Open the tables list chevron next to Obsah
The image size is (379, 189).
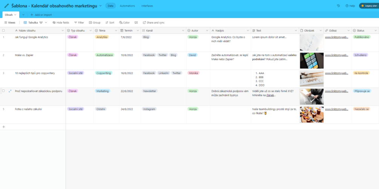[23, 15]
